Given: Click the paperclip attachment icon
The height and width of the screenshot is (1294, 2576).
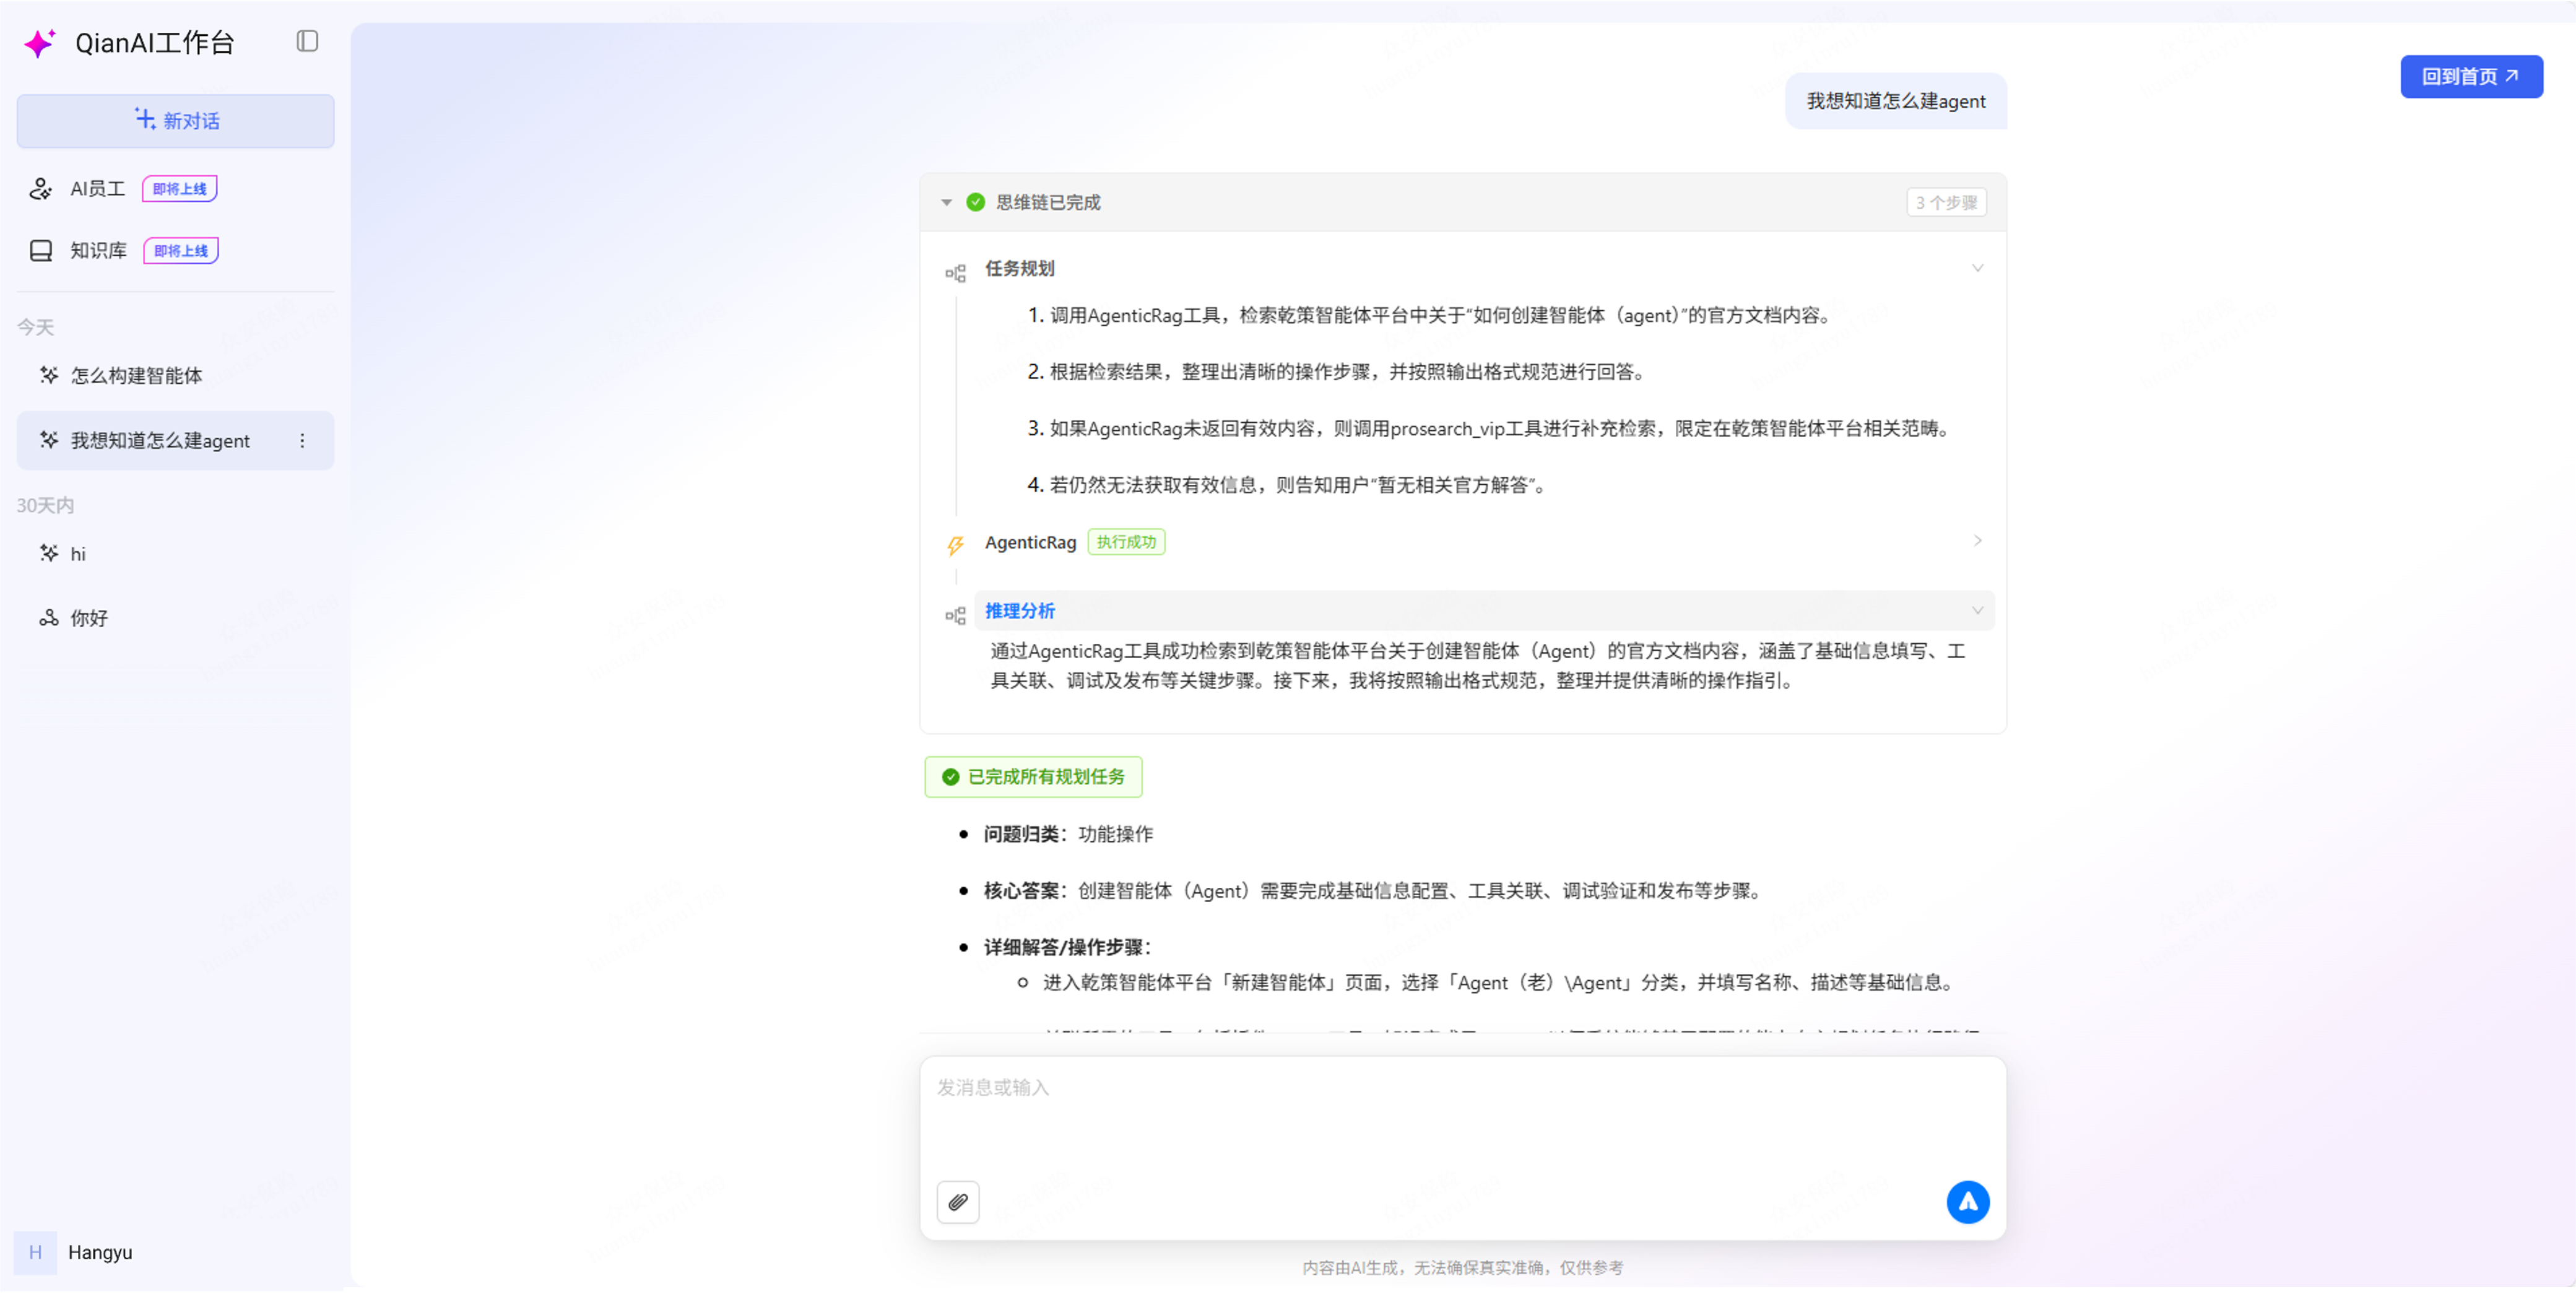Looking at the screenshot, I should click(x=957, y=1202).
